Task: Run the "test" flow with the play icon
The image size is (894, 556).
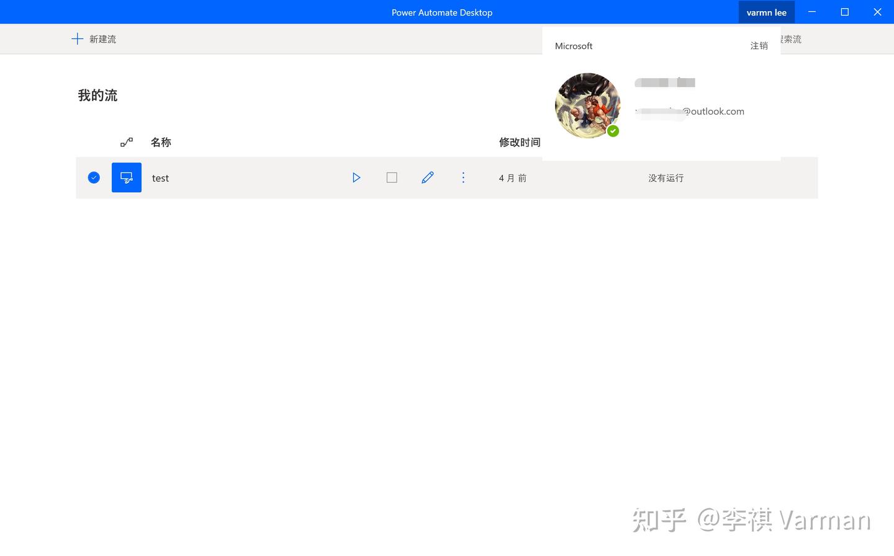Action: 356,177
